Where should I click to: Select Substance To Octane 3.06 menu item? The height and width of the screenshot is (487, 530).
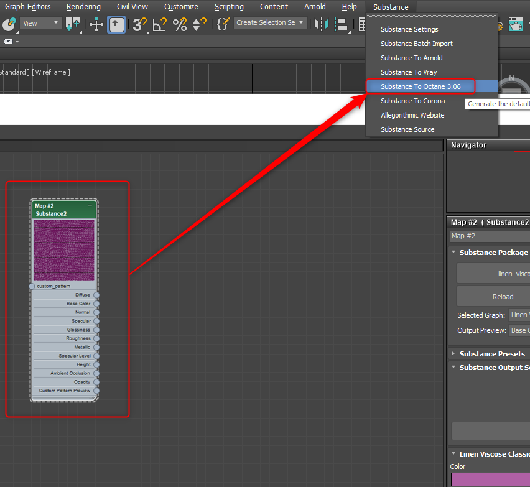click(x=421, y=86)
